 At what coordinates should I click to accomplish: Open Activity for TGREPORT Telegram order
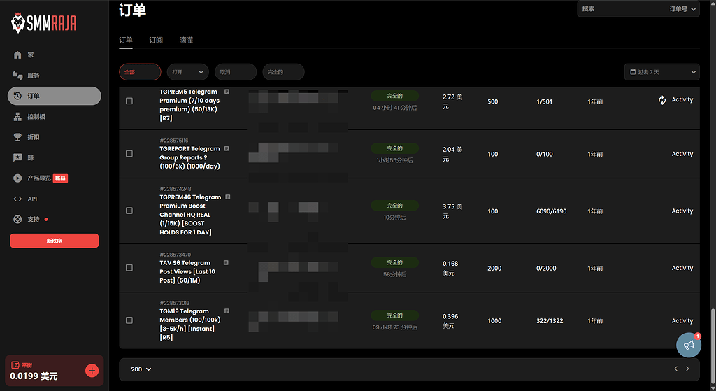point(682,154)
